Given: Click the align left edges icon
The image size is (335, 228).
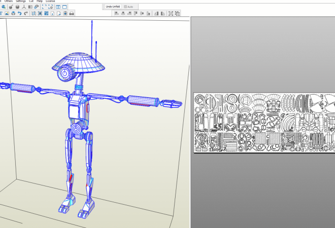Looking at the screenshot, I should coord(116,13).
